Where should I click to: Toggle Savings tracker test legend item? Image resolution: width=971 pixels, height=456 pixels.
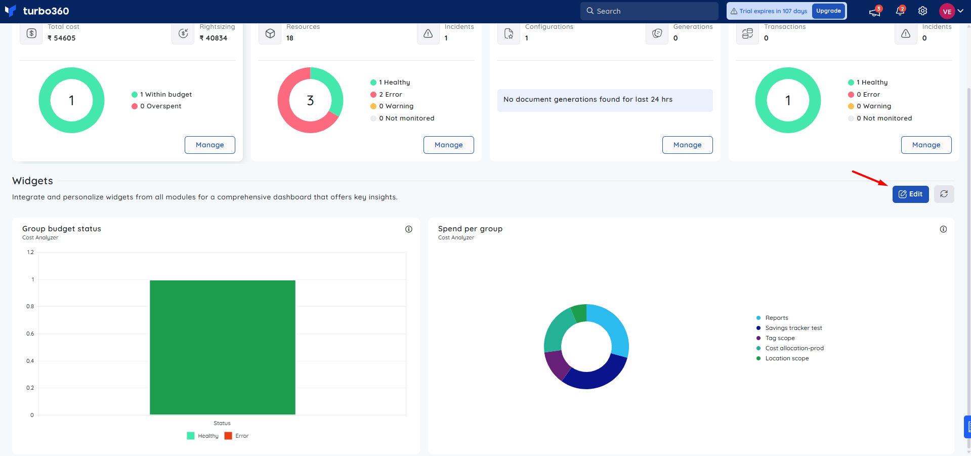[x=789, y=328]
